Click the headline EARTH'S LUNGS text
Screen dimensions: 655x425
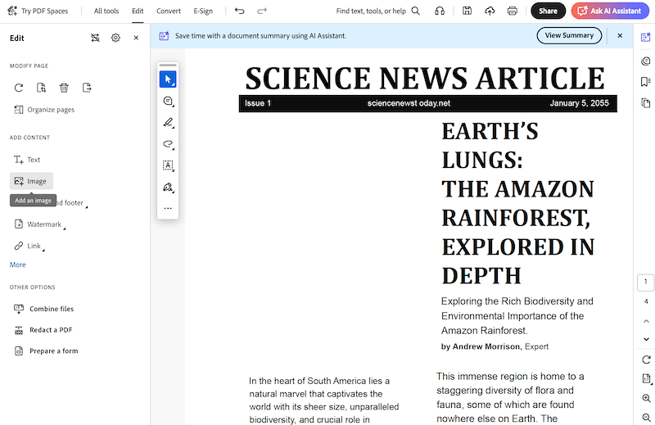coord(490,146)
